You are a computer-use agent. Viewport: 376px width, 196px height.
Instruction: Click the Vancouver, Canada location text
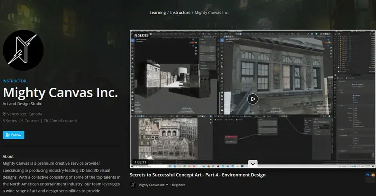pyautogui.click(x=24, y=114)
